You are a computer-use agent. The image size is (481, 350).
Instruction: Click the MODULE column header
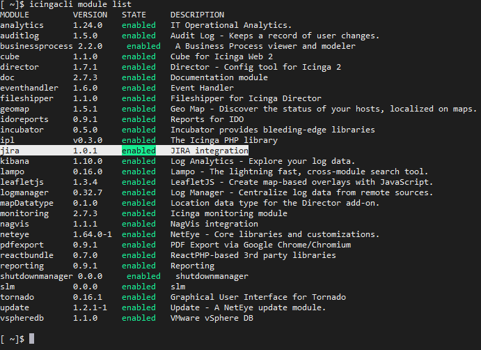click(x=15, y=15)
